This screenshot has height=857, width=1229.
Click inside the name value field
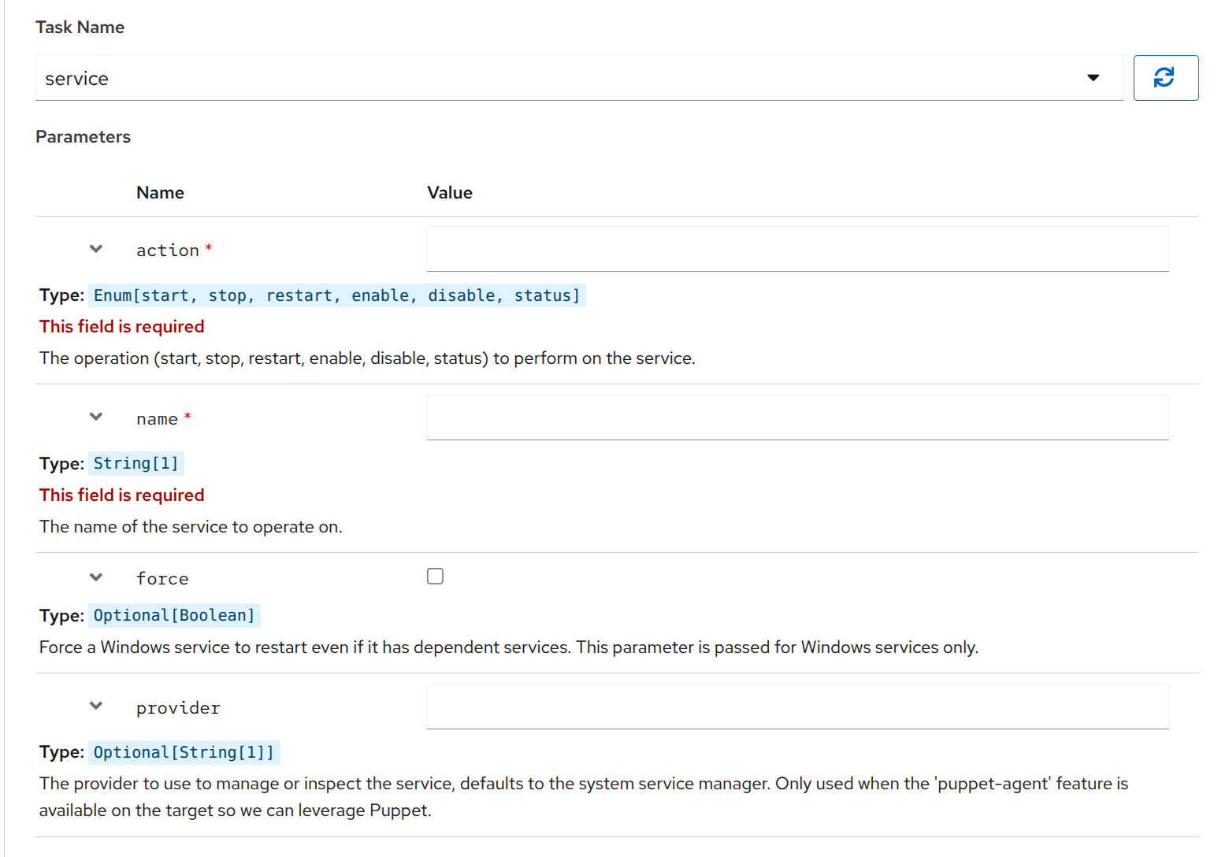(x=796, y=417)
